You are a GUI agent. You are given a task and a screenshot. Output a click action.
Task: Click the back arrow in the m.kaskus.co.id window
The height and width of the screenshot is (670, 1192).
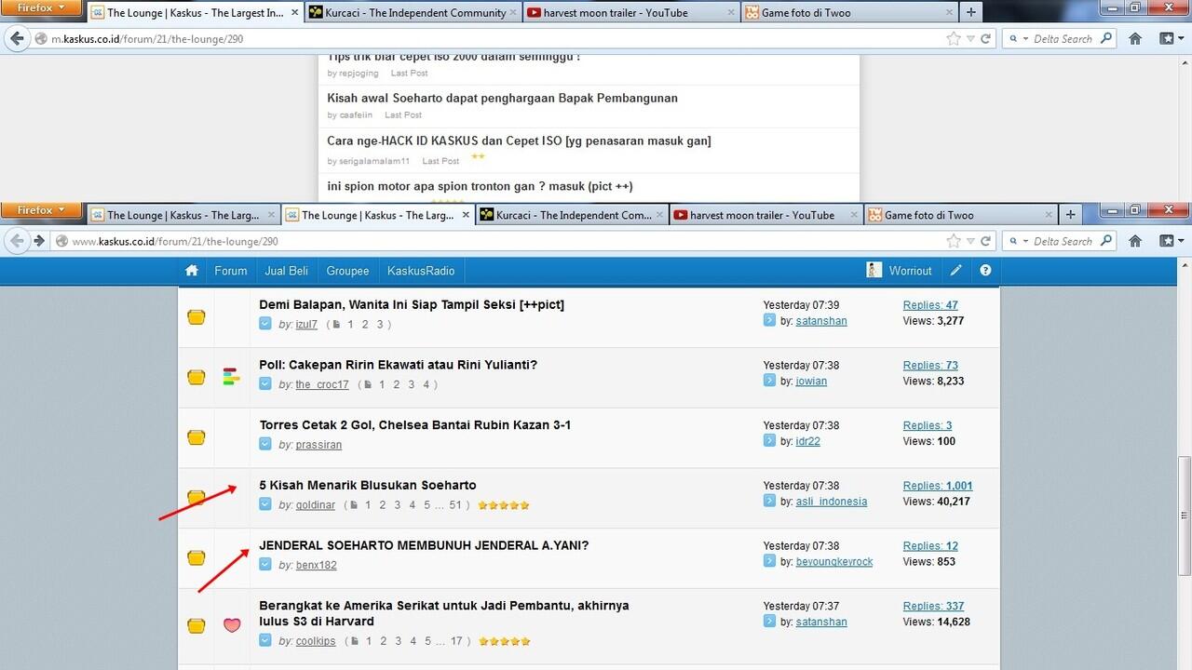point(18,39)
